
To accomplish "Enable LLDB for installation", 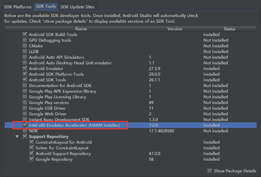I will 25,52.
